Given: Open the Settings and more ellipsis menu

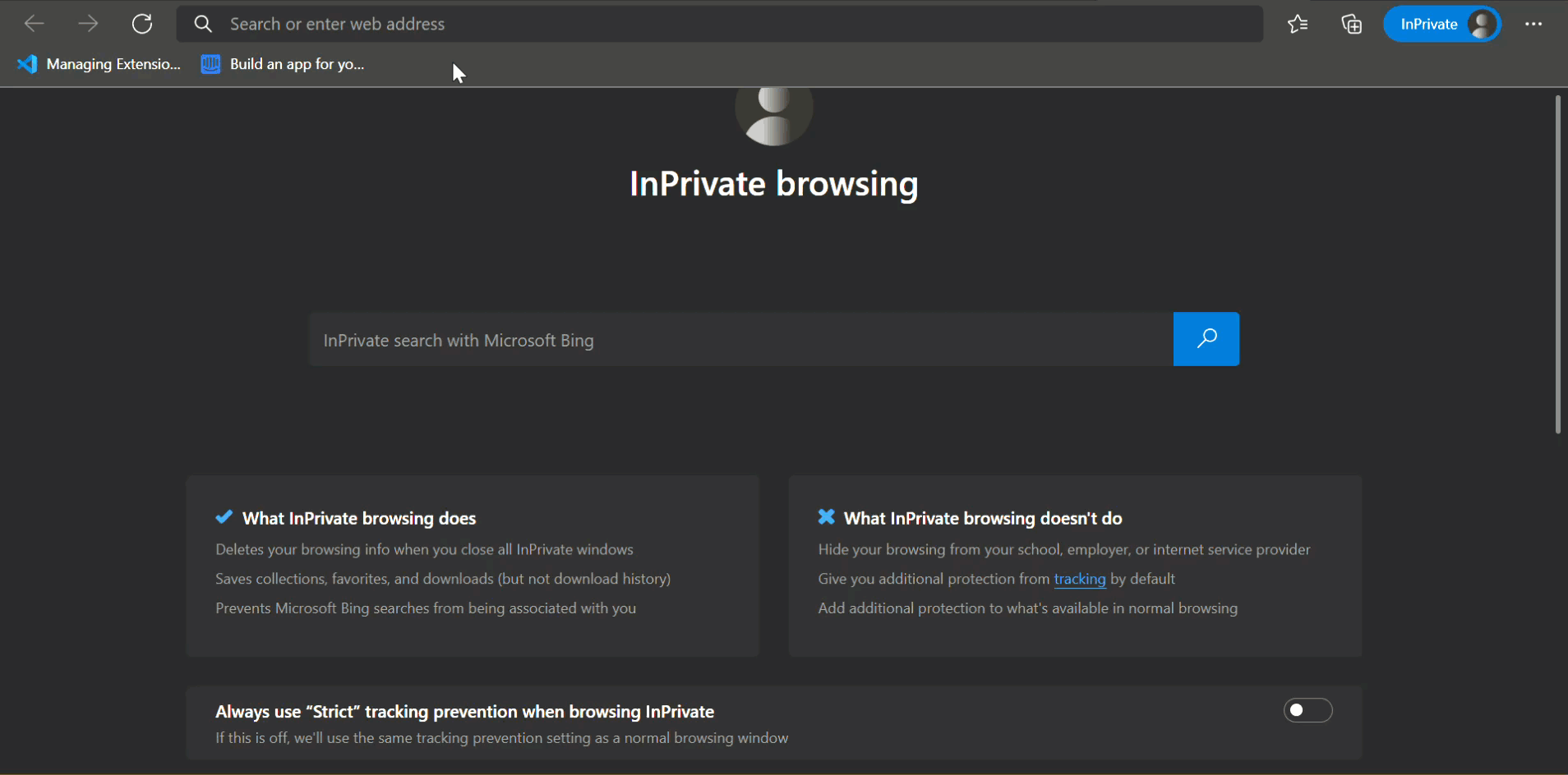Looking at the screenshot, I should 1533,24.
